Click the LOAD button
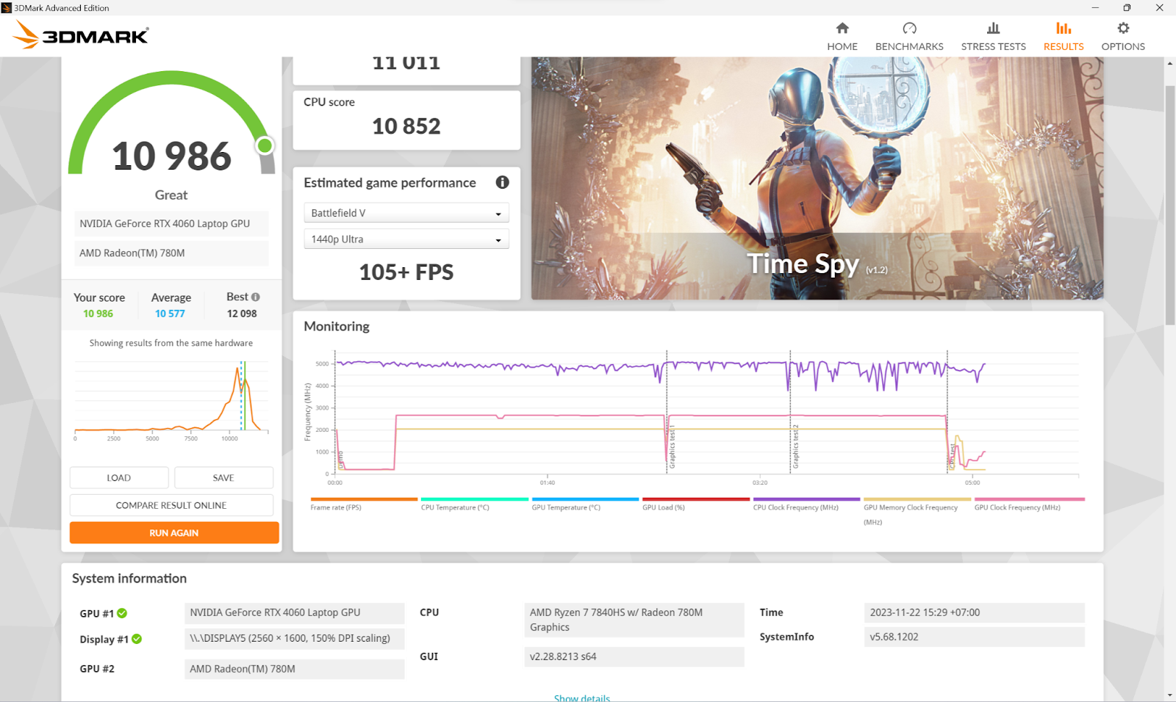The image size is (1176, 702). (x=119, y=477)
